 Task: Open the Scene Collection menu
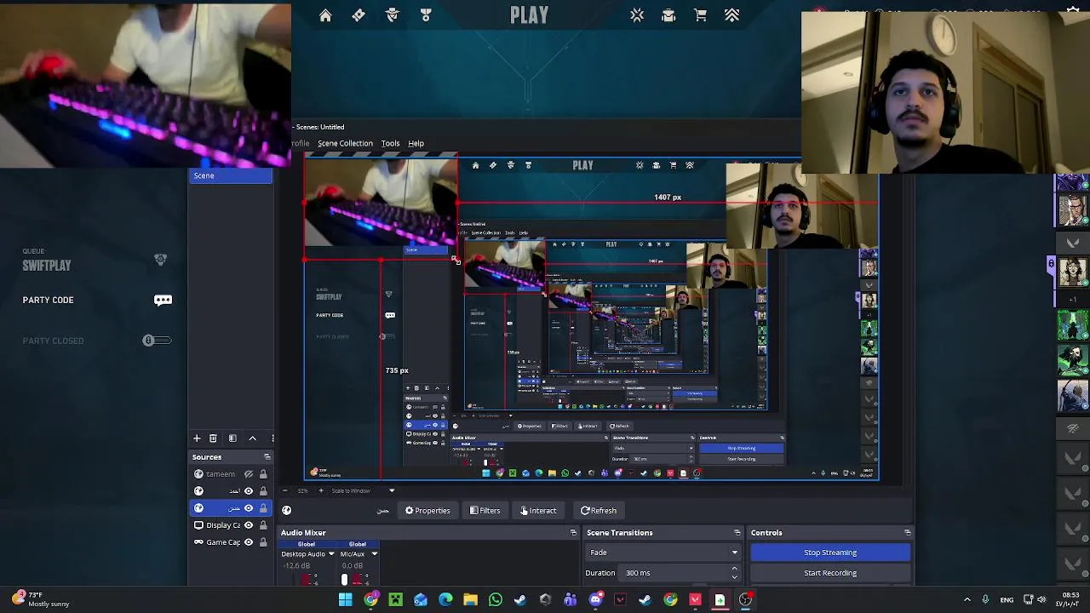click(345, 143)
